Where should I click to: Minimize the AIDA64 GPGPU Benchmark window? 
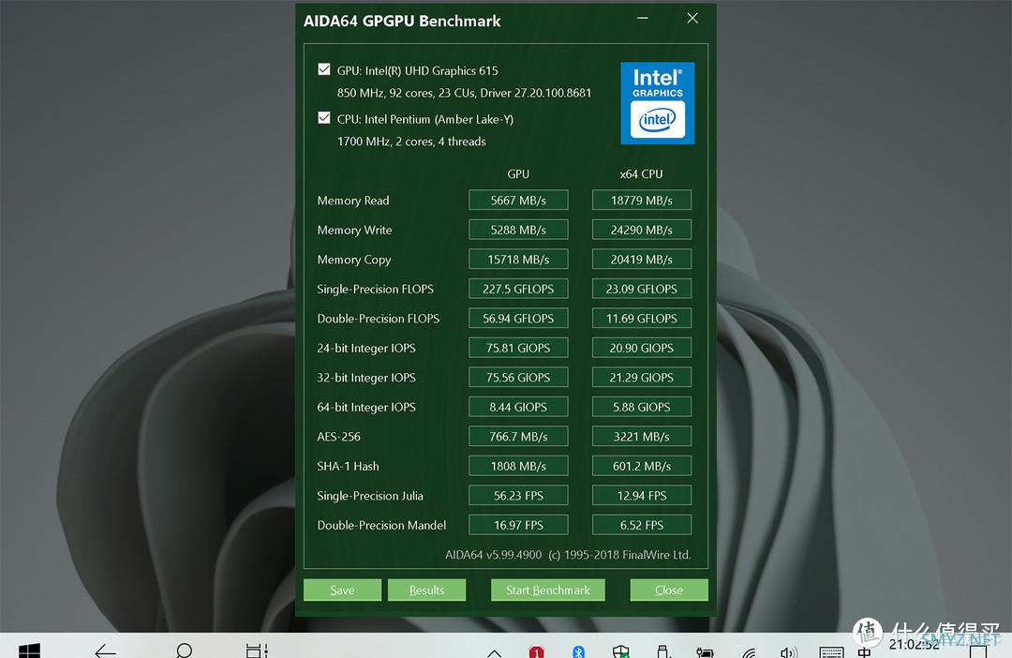(642, 19)
